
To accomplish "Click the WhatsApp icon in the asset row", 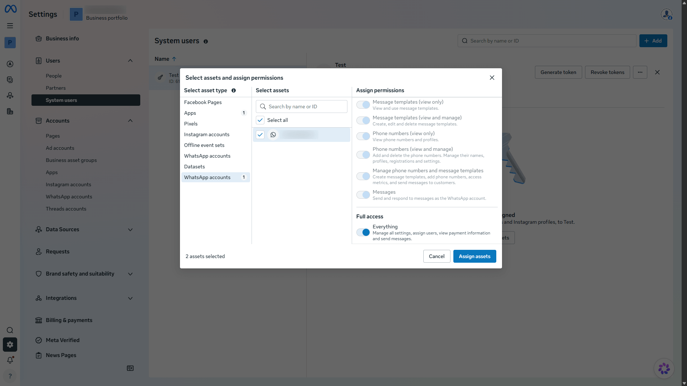I will click(x=273, y=135).
